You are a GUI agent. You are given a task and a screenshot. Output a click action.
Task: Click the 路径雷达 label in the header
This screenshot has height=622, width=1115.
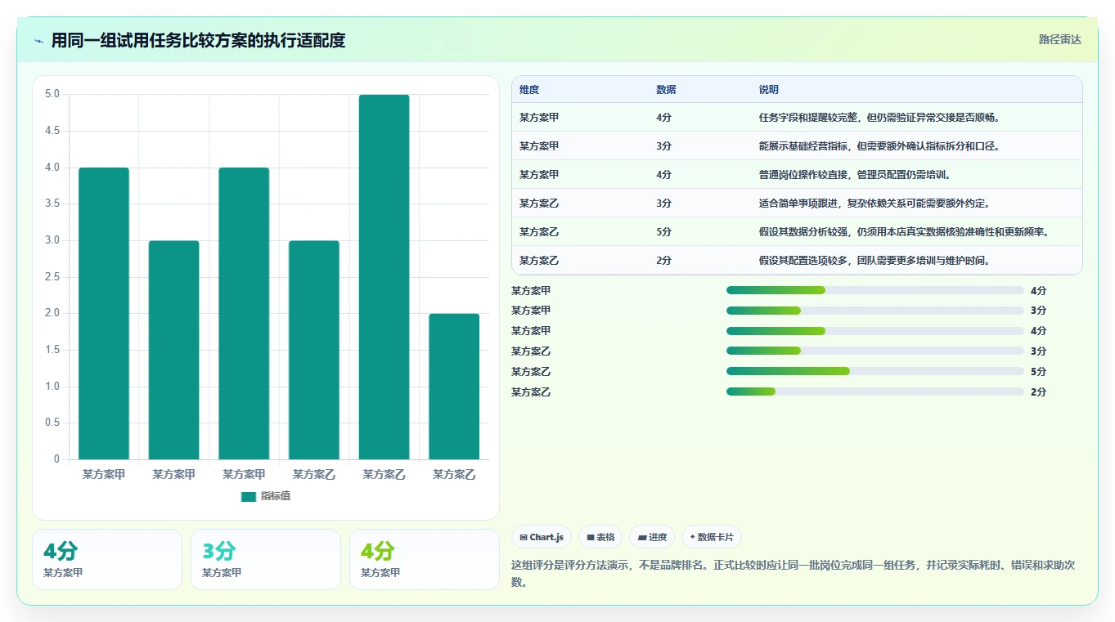point(1059,39)
